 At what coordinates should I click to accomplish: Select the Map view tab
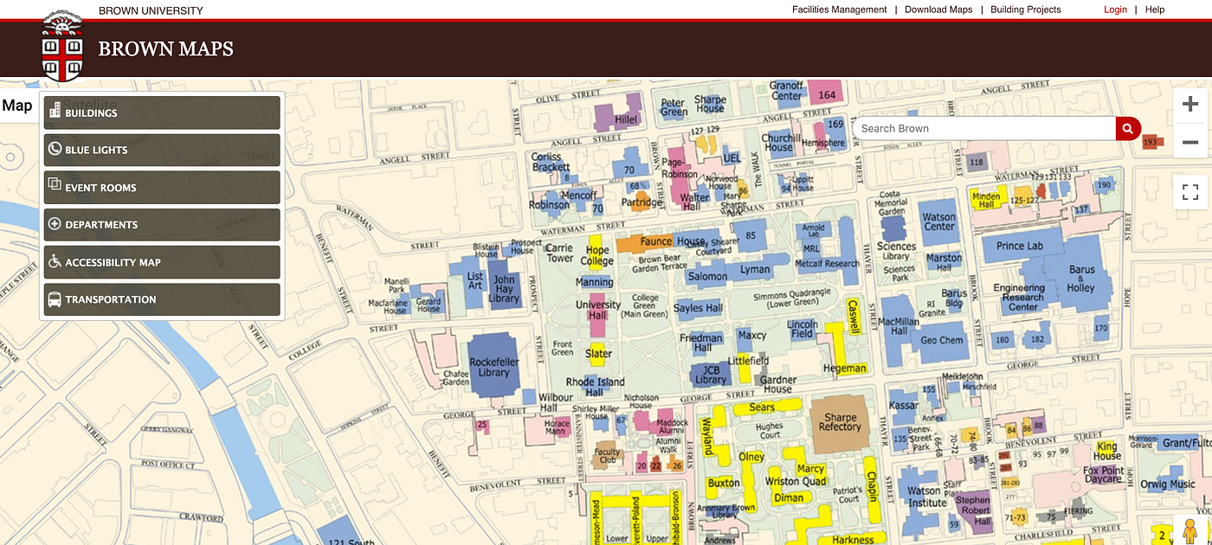[17, 106]
